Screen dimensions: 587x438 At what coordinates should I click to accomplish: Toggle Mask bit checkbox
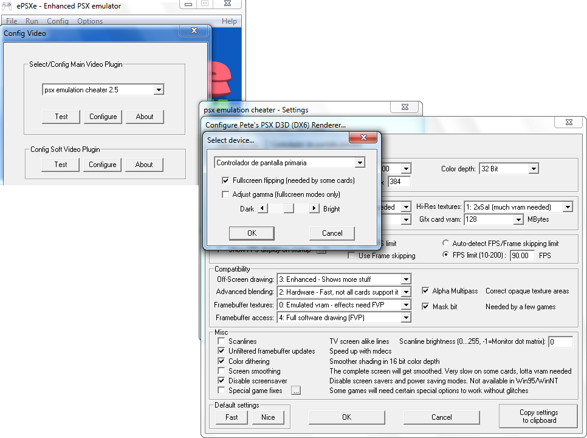[x=425, y=306]
